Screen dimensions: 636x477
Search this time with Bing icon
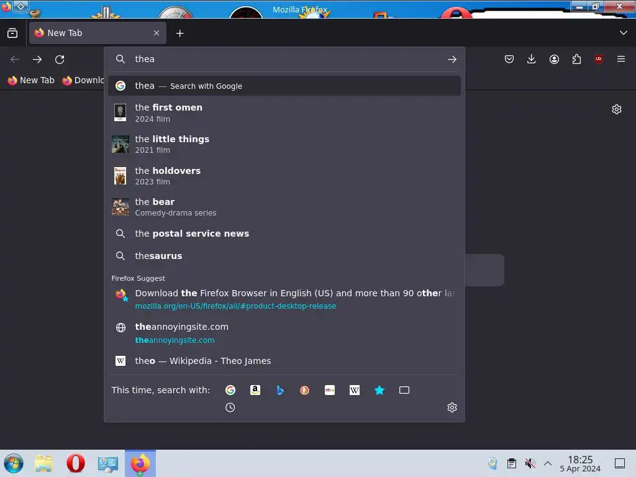(280, 390)
